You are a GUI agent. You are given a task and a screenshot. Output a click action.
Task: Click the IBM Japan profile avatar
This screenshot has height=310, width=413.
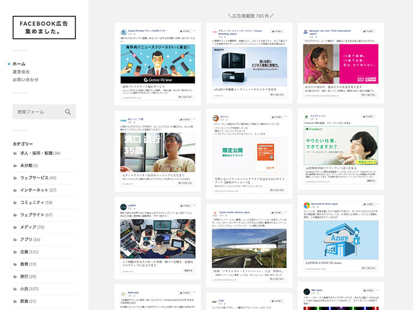click(x=307, y=292)
